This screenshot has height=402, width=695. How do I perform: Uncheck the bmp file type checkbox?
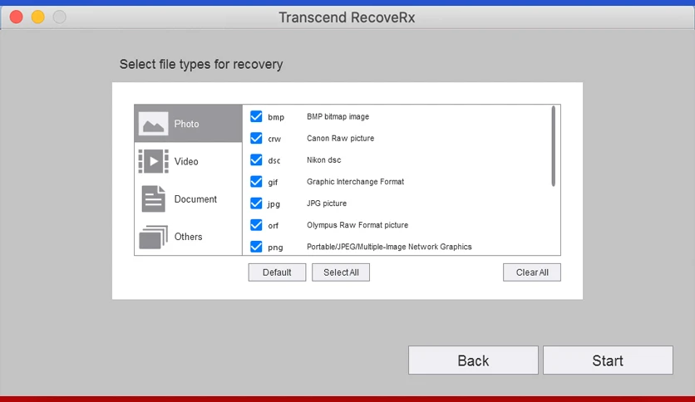[x=256, y=116]
